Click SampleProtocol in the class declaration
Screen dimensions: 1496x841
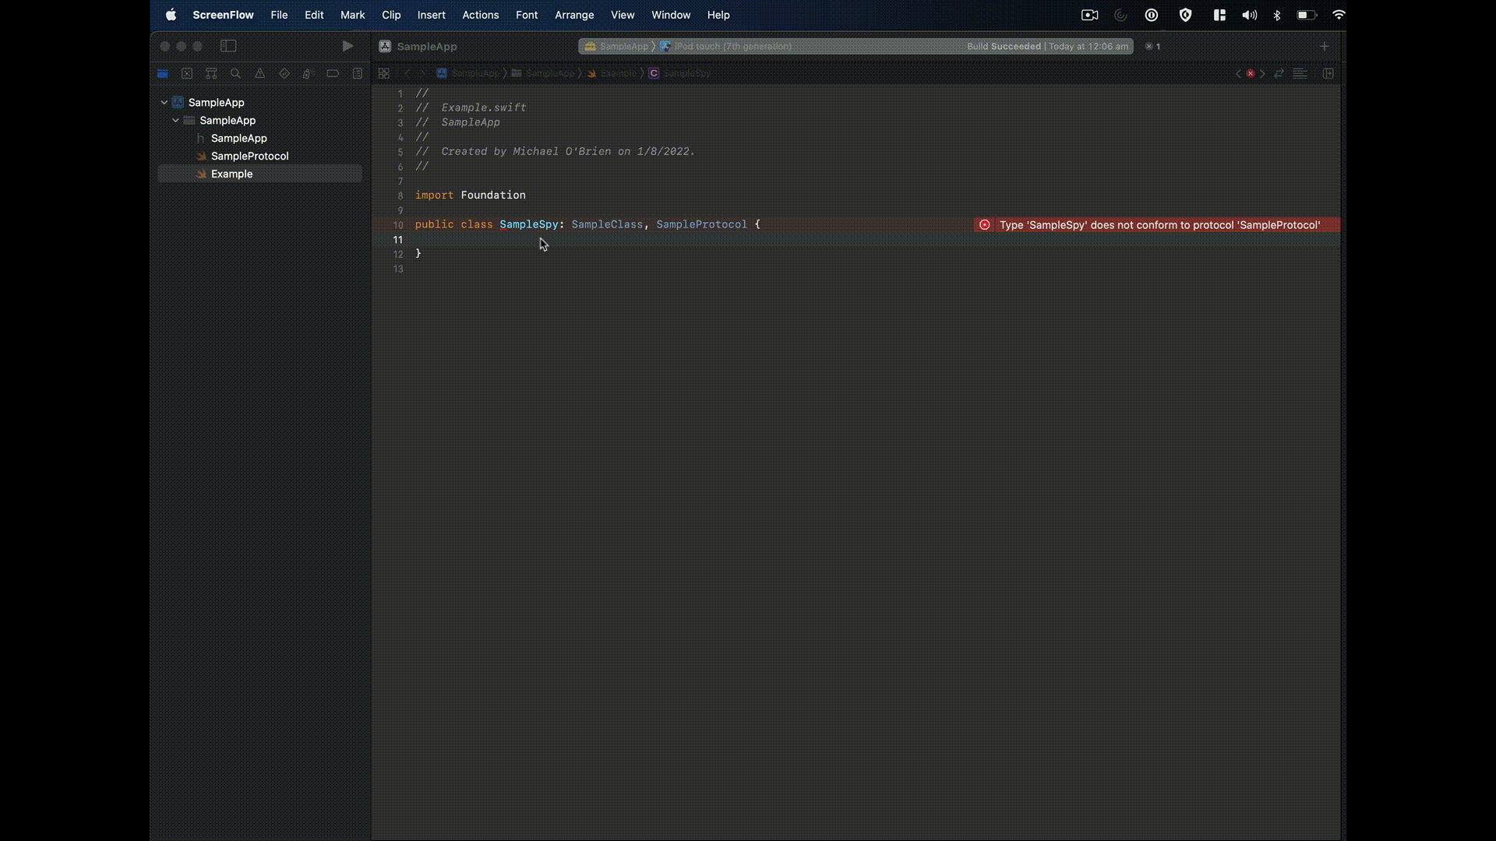click(701, 224)
